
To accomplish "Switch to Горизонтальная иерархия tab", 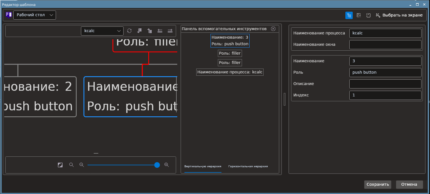I will [x=248, y=166].
